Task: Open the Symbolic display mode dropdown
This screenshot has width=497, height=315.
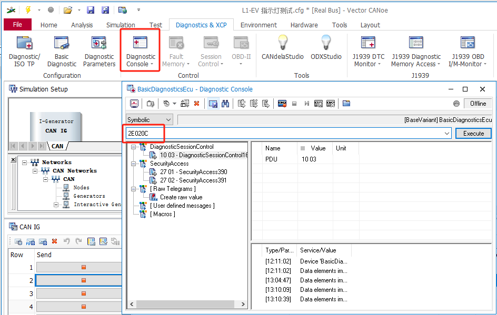Action: coord(149,120)
